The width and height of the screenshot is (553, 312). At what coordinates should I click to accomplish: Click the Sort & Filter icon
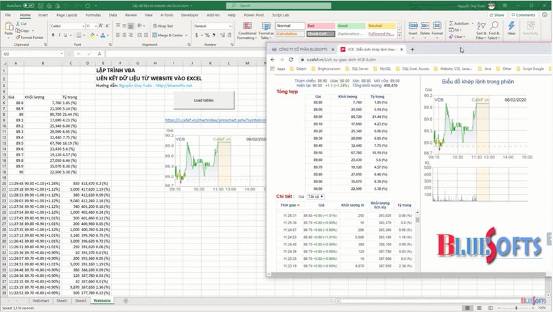click(481, 26)
